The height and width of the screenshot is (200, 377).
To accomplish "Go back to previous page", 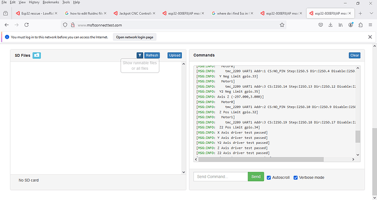I will pos(7,25).
